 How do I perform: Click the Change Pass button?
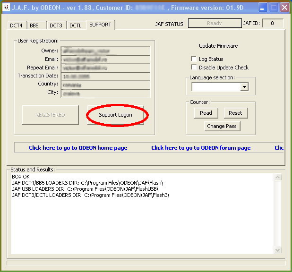222,126
